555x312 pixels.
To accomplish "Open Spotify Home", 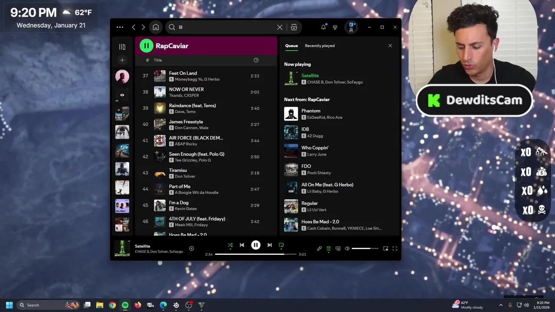I will point(156,27).
